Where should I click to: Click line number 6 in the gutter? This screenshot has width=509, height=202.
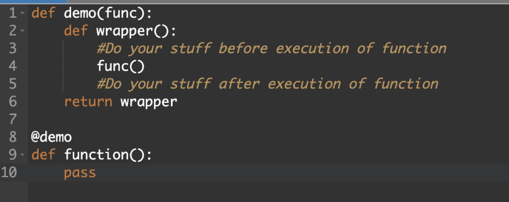pos(12,101)
